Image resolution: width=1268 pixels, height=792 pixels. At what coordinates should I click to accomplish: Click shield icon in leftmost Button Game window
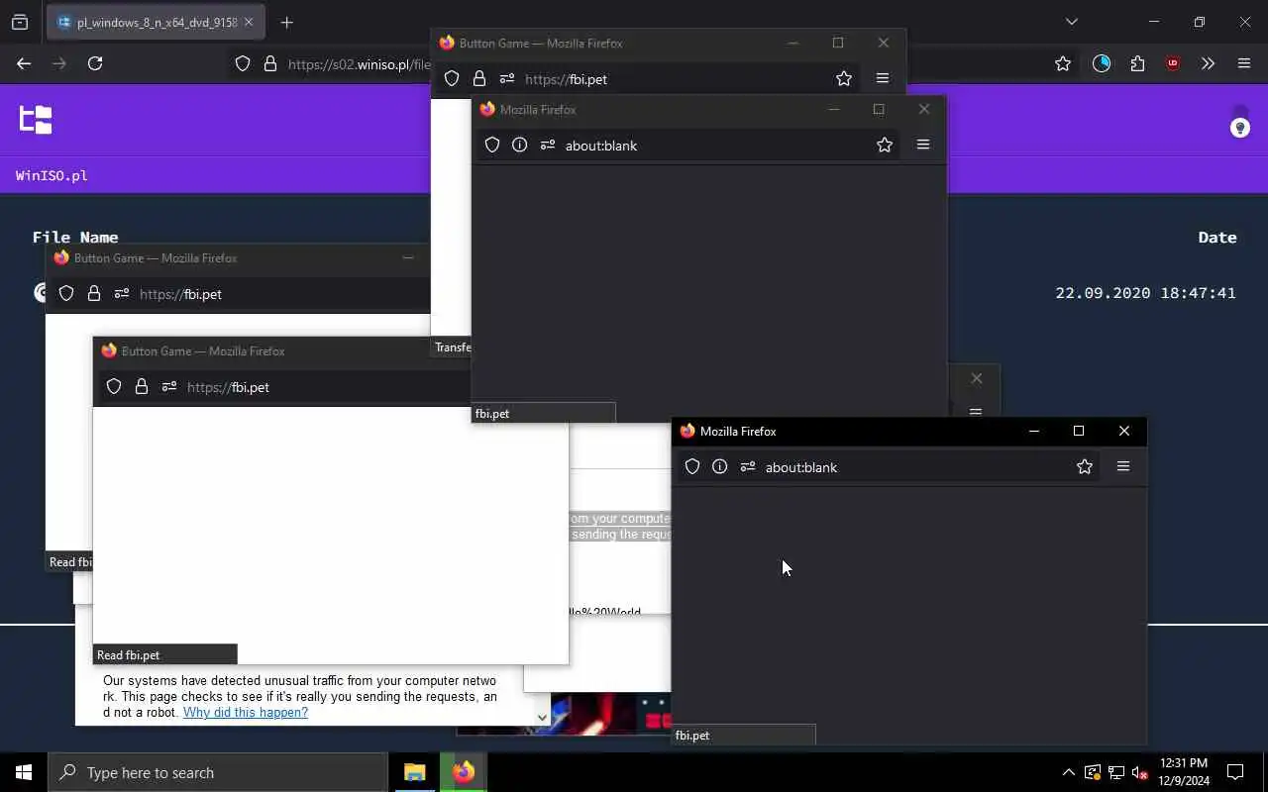pyautogui.click(x=66, y=293)
